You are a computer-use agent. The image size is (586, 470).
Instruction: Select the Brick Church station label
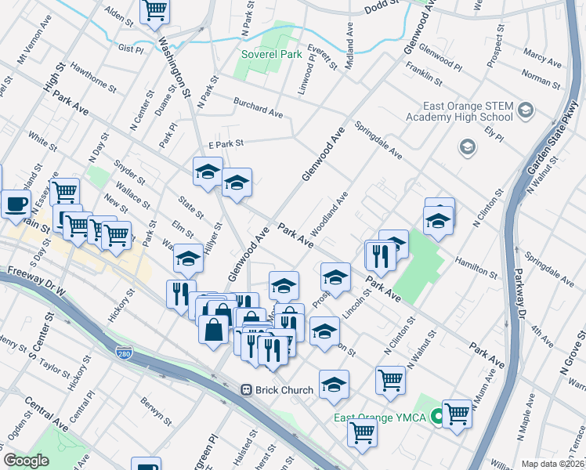point(284,390)
